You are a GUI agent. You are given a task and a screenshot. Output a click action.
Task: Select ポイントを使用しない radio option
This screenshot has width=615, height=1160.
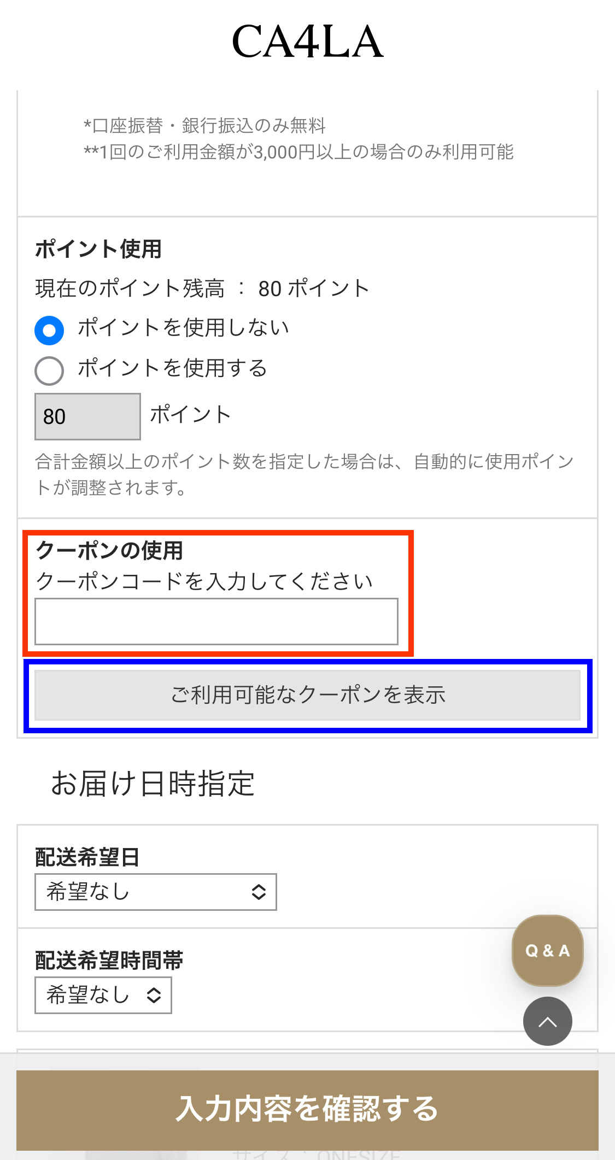[49, 331]
